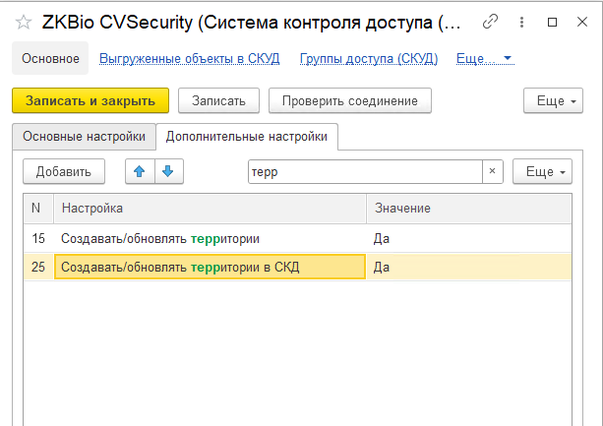The width and height of the screenshot is (603, 426).
Task: Click the search field containing терр
Action: pos(364,171)
